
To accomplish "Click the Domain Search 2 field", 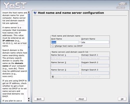I will click(x=95, y=66).
